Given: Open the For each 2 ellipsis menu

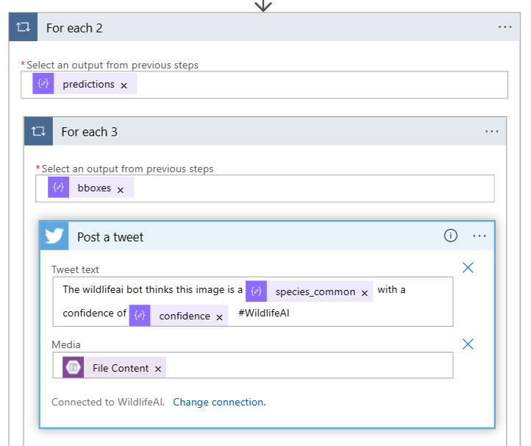Looking at the screenshot, I should pos(505,27).
